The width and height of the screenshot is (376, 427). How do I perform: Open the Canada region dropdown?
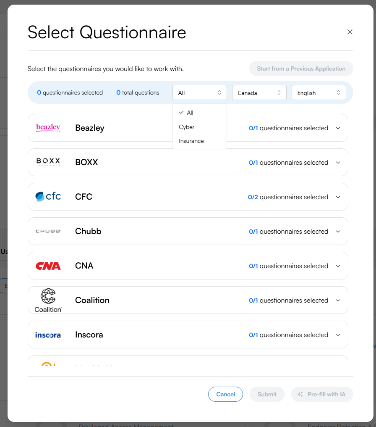(x=259, y=92)
